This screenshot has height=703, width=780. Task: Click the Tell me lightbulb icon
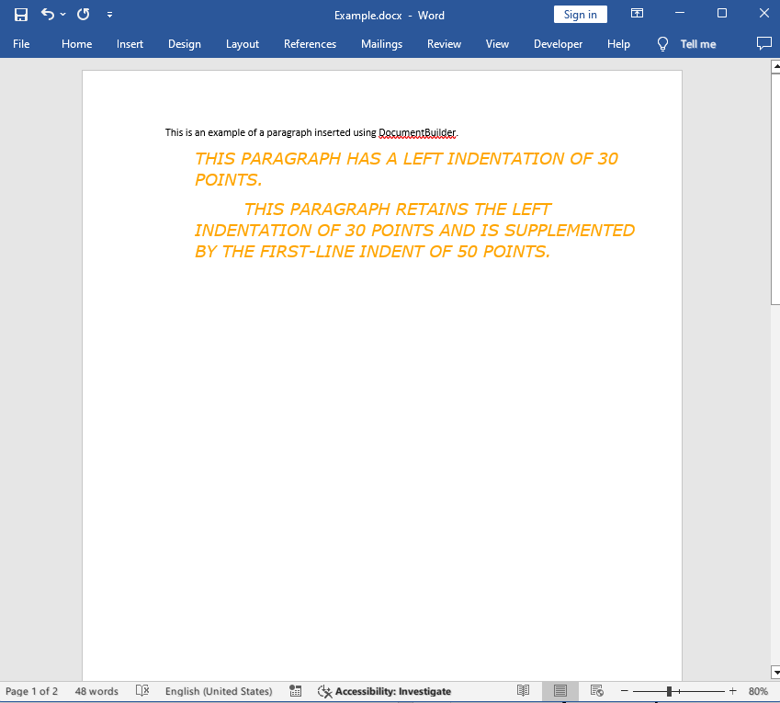[662, 44]
